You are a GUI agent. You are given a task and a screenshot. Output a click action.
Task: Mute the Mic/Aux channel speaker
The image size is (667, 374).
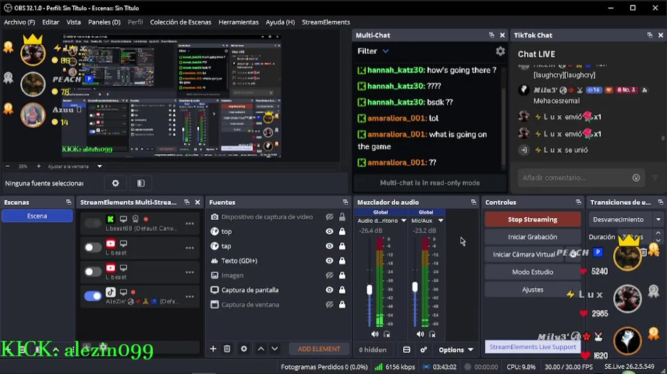click(x=420, y=334)
